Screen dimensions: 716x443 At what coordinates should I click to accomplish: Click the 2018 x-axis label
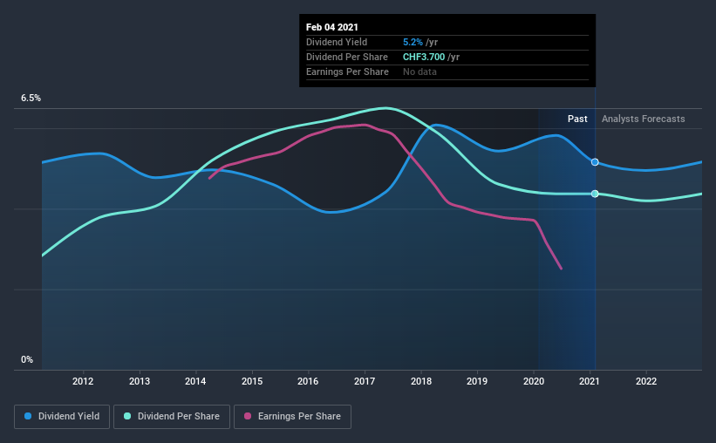click(421, 381)
